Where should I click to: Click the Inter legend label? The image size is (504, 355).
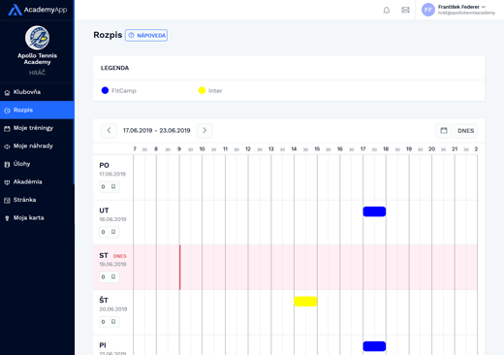click(215, 91)
